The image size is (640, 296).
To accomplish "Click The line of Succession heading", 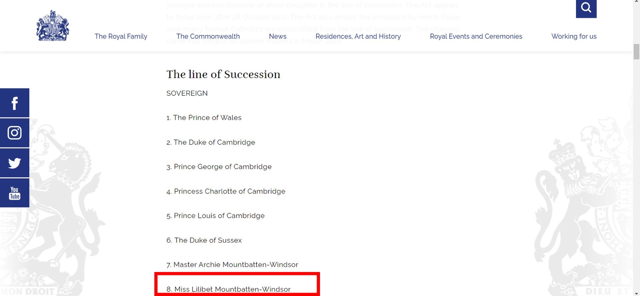I will (223, 74).
